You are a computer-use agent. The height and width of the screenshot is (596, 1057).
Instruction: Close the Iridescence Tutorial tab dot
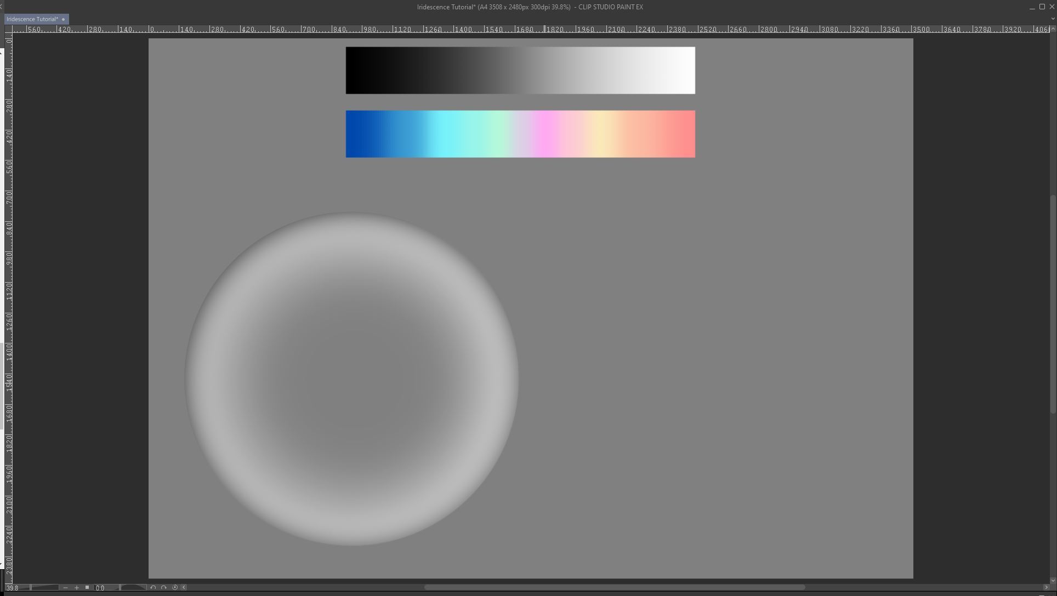pos(64,19)
